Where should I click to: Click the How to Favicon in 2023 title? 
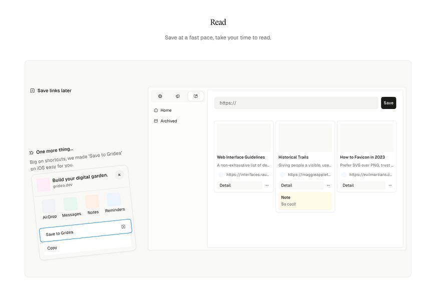coord(362,157)
